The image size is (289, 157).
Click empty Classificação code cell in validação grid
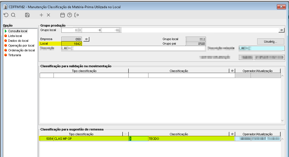(x=138, y=75)
